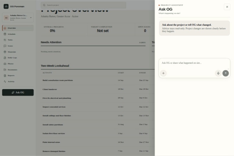Image resolution: width=234 pixels, height=156 pixels.
Task: Click the '18 Dec' start date
Action: point(120,89)
